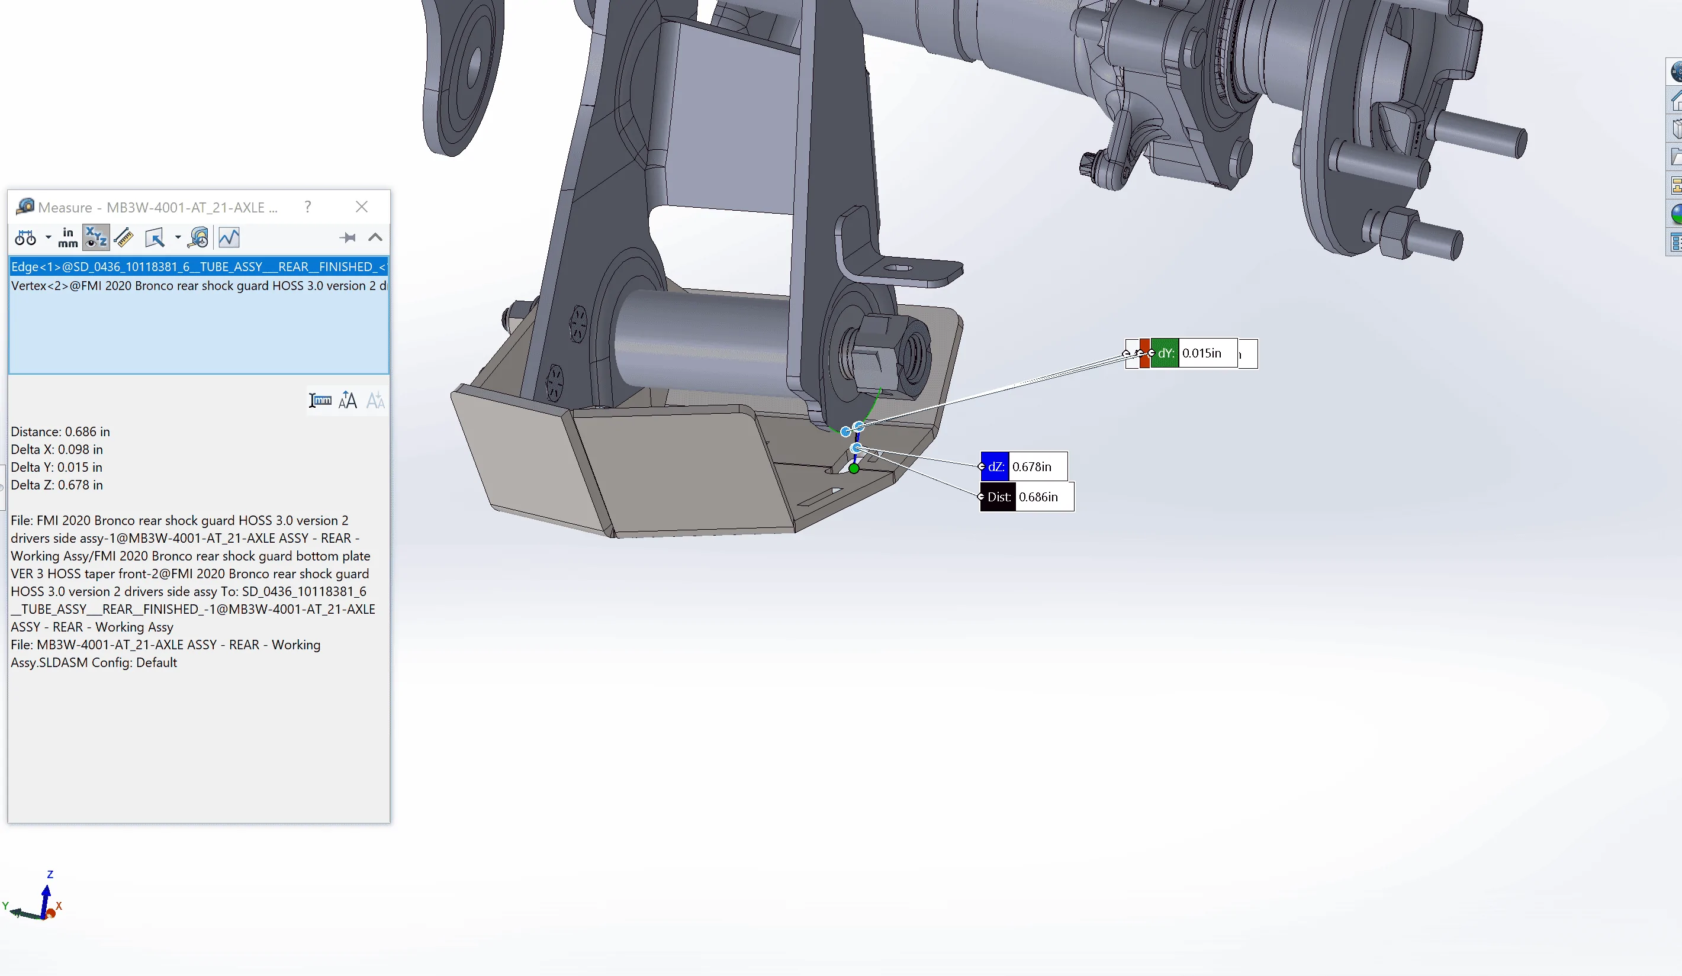1682x976 pixels.
Task: Click the mm units display icon
Action: (x=320, y=400)
